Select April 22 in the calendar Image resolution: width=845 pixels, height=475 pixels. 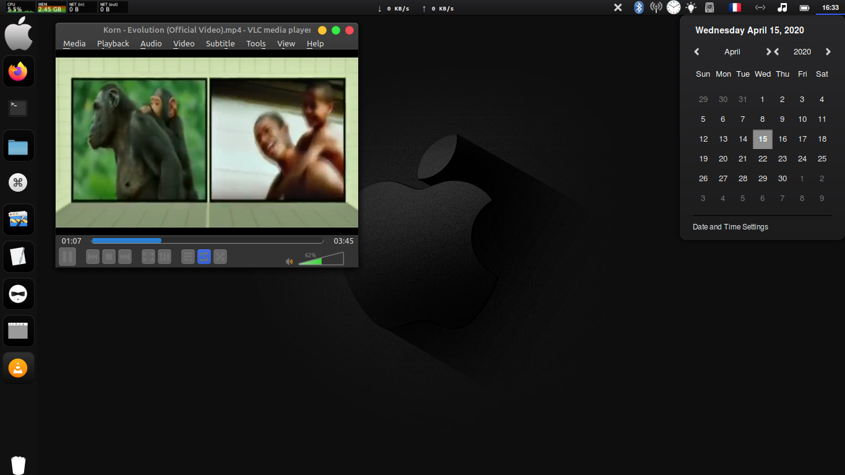tap(763, 159)
